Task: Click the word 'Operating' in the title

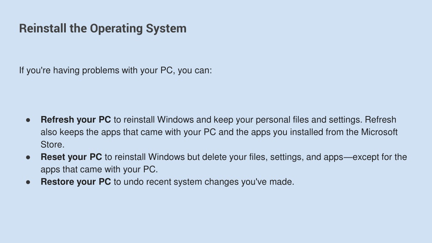Action: point(116,29)
